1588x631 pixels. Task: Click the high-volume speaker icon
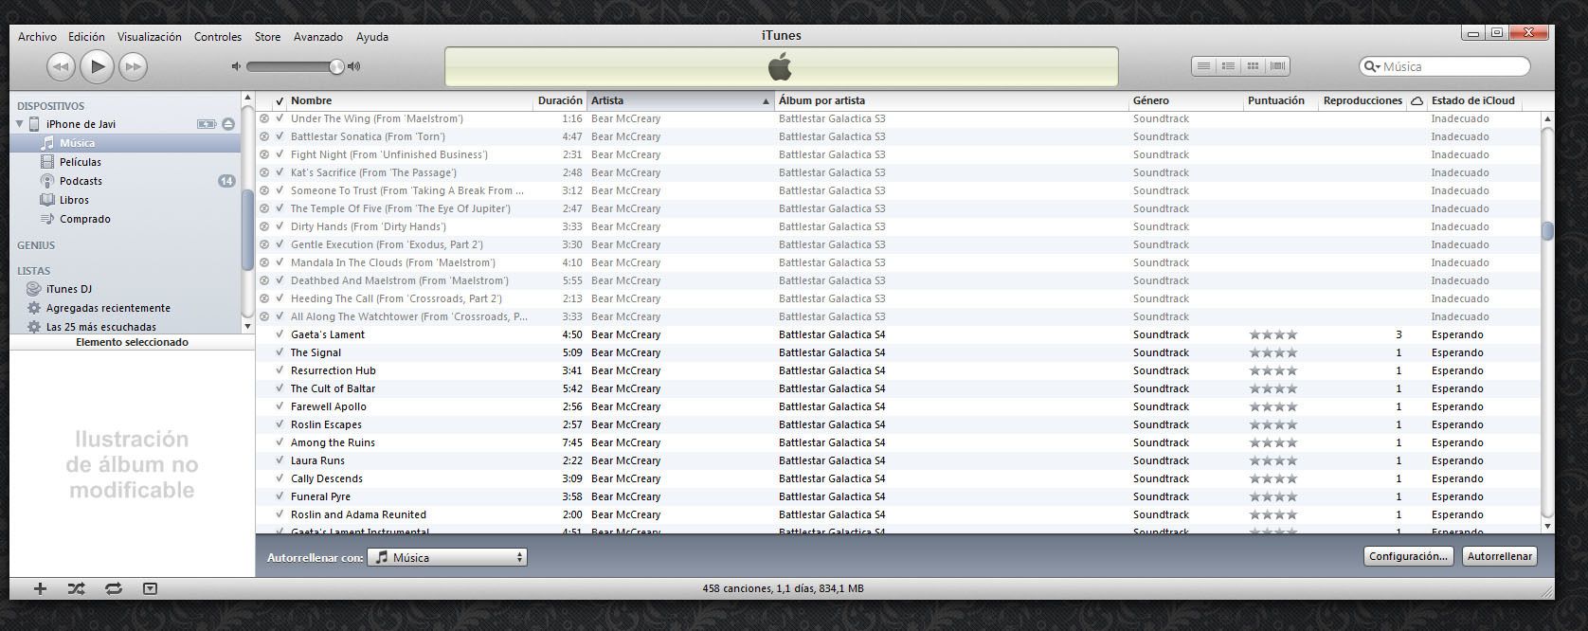pyautogui.click(x=353, y=66)
